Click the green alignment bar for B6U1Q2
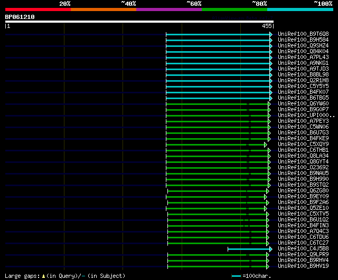338x280 pixels. click(x=218, y=220)
